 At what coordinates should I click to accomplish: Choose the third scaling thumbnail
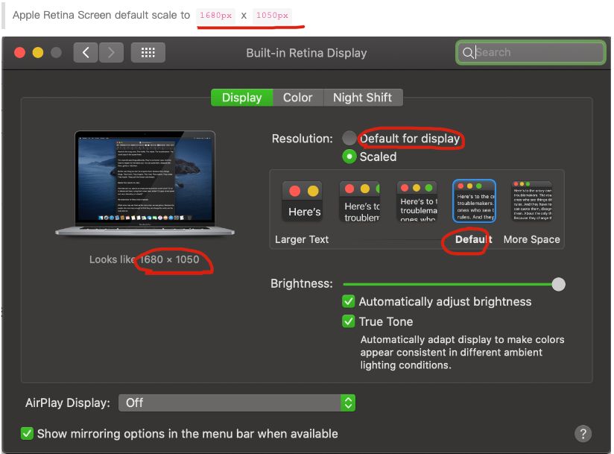(417, 201)
